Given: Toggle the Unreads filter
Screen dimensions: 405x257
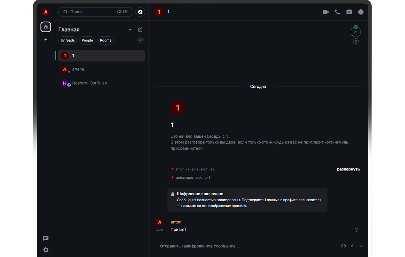Looking at the screenshot, I should pos(67,40).
